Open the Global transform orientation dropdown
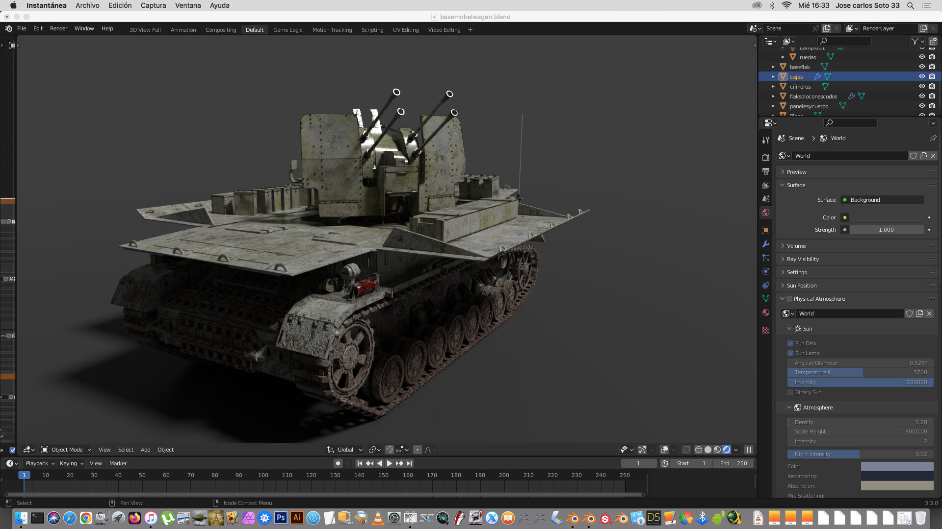Screen dimensions: 942x529 345,450
